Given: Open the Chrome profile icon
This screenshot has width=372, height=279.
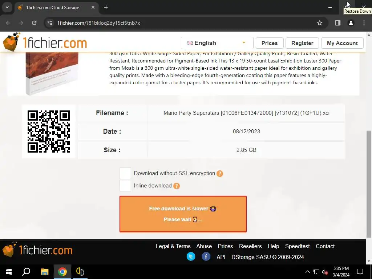Looking at the screenshot, I should click(351, 23).
